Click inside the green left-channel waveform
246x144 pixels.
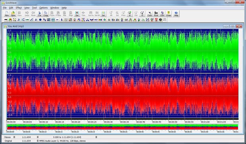tap(123, 51)
